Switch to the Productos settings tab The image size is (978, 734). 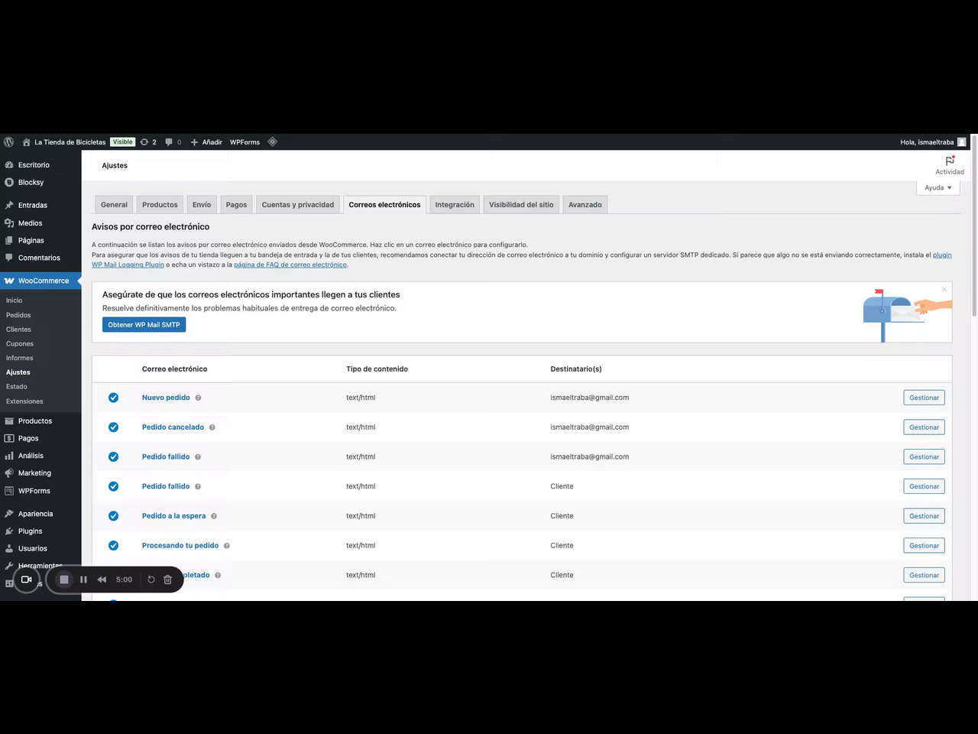point(160,205)
